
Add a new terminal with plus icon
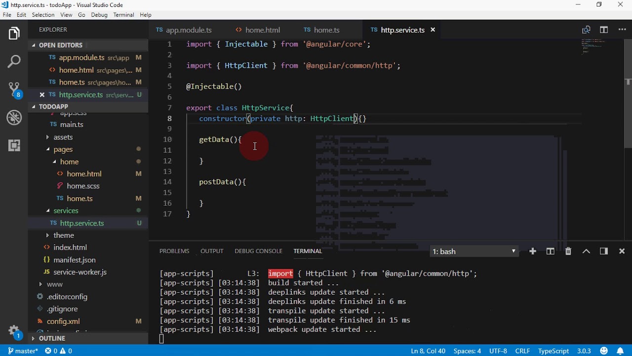[533, 252]
